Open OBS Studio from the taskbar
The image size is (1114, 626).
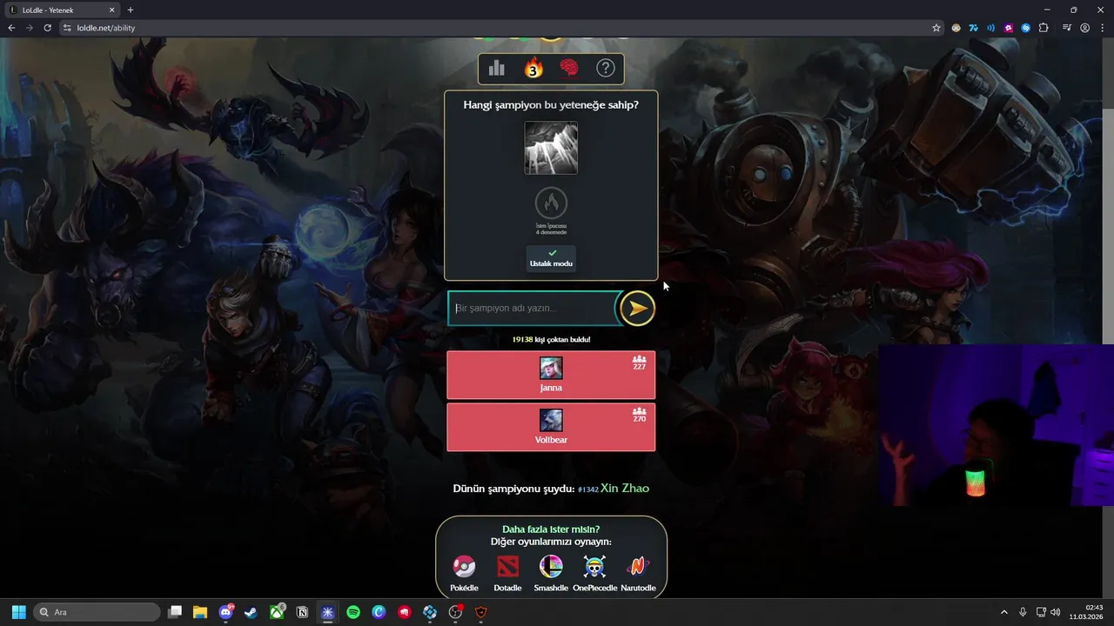tap(455, 612)
